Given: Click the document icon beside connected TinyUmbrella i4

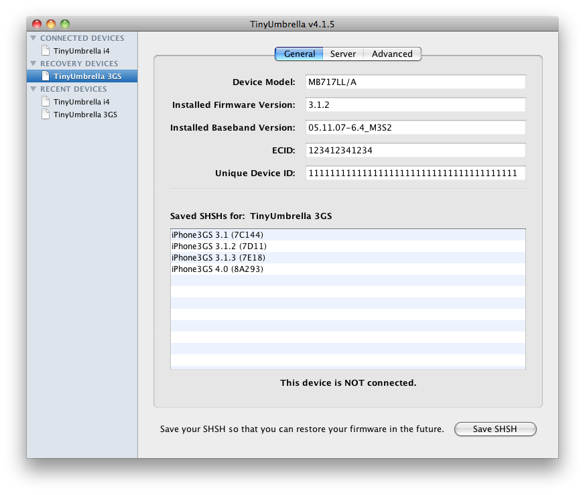Looking at the screenshot, I should coord(46,51).
